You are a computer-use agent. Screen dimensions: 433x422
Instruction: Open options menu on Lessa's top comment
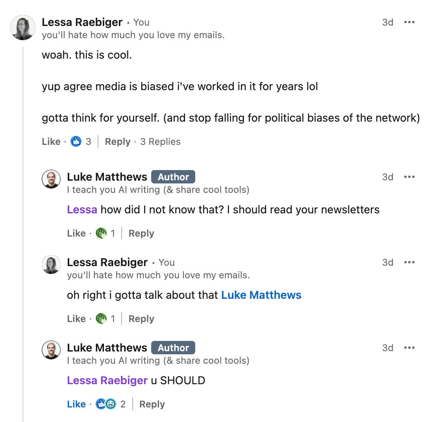tap(409, 22)
